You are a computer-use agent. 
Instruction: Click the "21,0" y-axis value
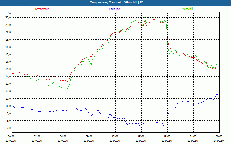tap(8, 25)
